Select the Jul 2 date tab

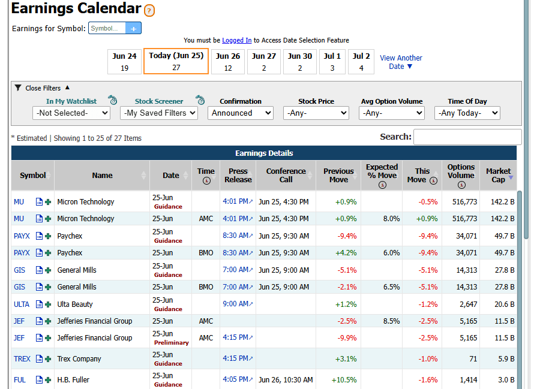tap(361, 62)
